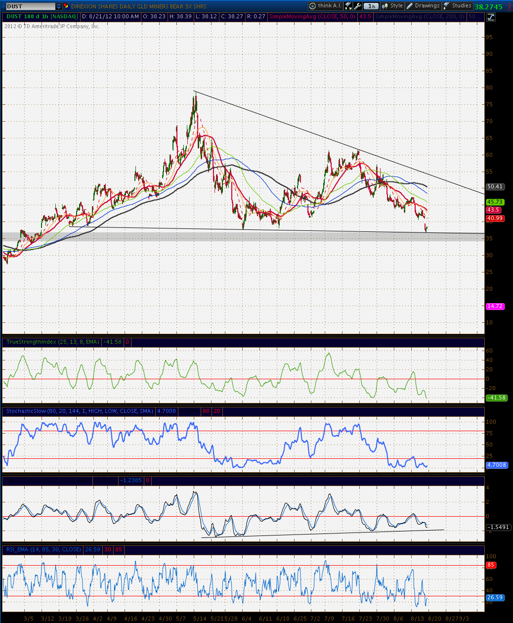The image size is (513, 623).
Task: Click the think A.I. button
Action: (x=325, y=6)
